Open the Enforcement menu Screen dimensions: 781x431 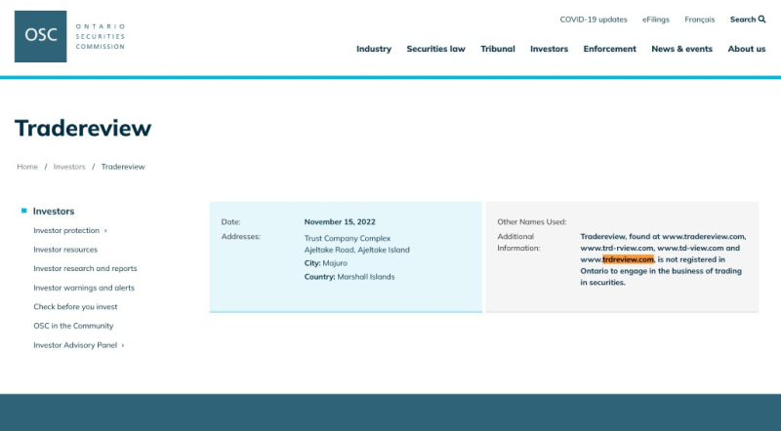tap(609, 49)
